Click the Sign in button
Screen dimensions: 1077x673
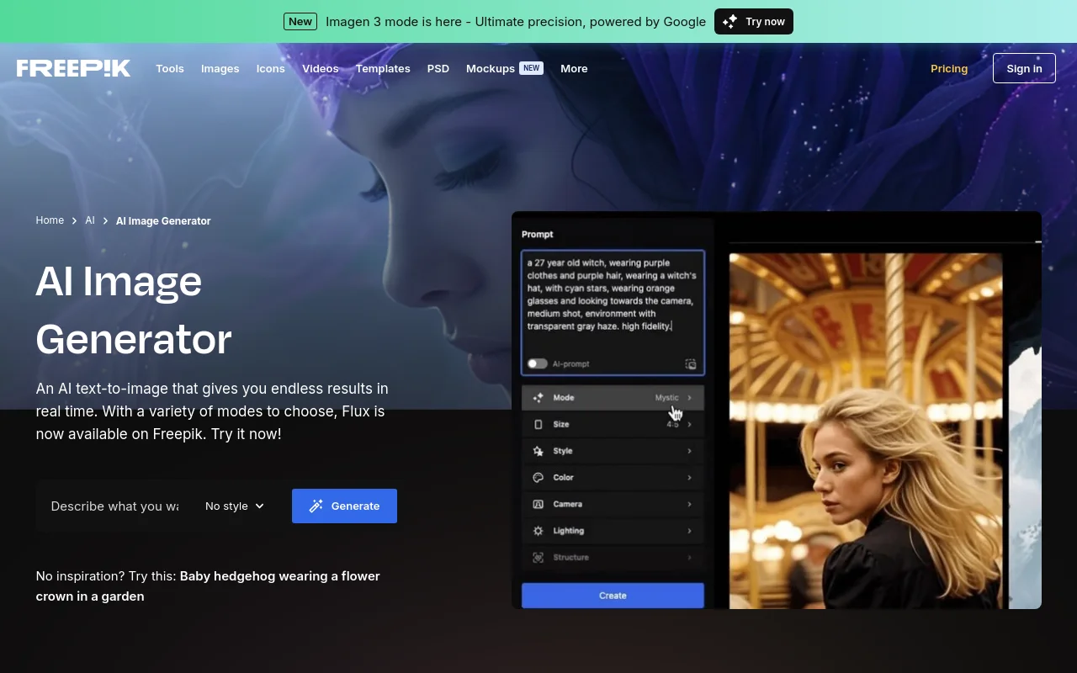[1024, 69]
